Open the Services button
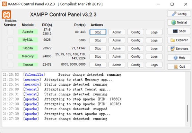Image resolution: width=192 pixels, height=133 pixels. tap(179, 49)
